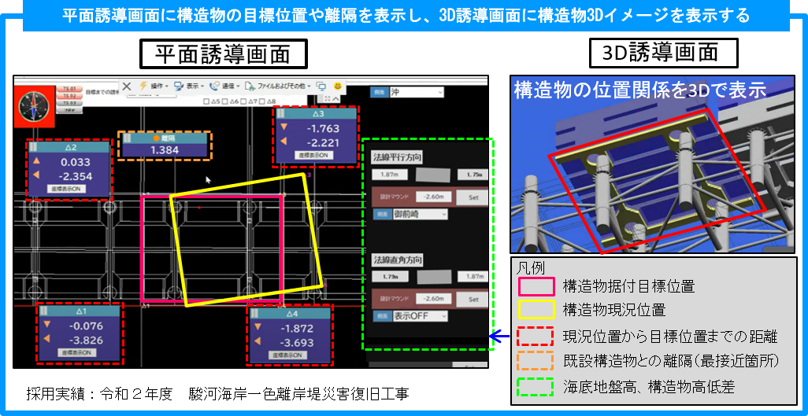Click the -2.60m field under 法線直角方向
808x416 pixels.
tap(434, 299)
